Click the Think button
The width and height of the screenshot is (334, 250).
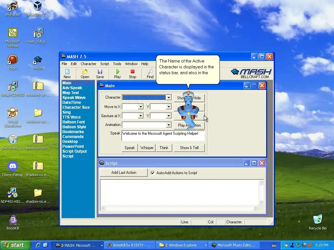coord(164,148)
